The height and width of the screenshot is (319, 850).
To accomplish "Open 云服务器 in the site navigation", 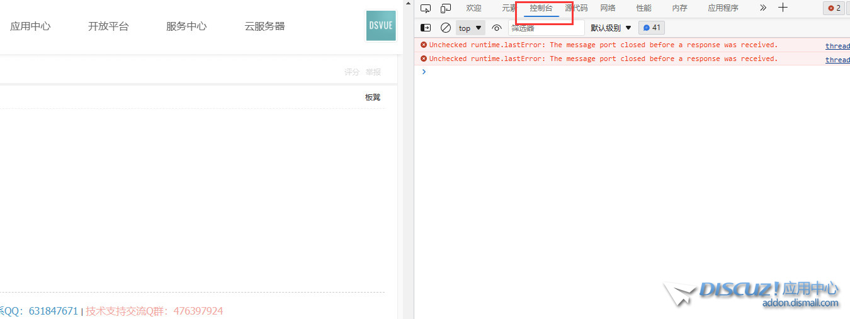I will click(264, 26).
